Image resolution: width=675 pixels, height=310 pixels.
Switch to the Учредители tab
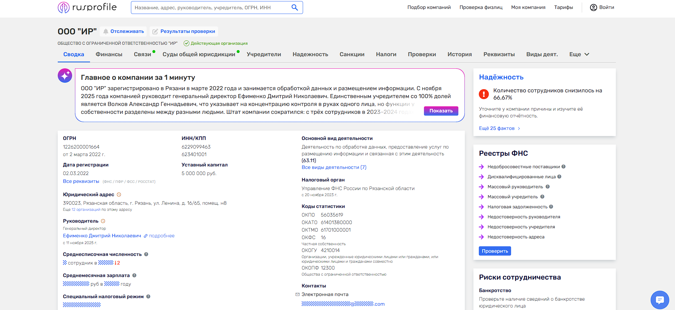(264, 54)
